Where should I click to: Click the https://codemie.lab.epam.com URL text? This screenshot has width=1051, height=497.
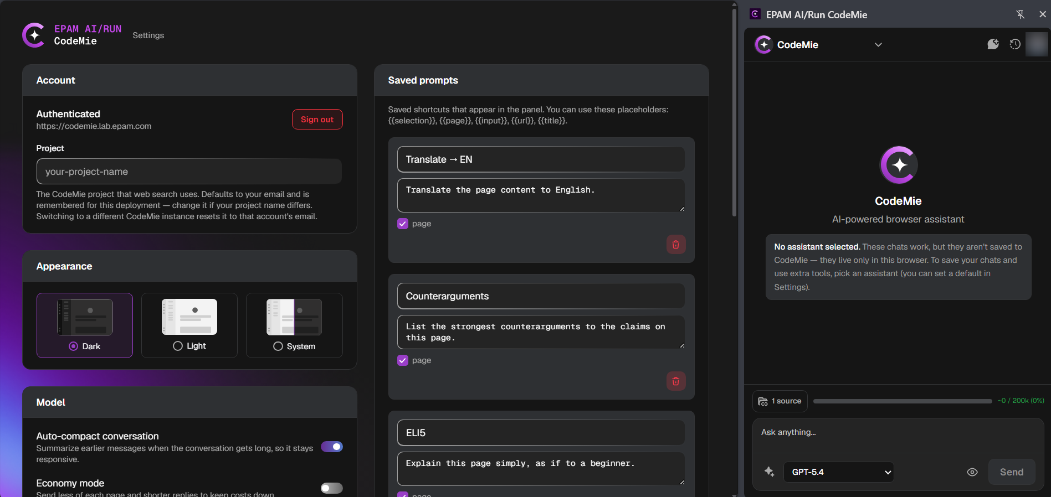click(94, 126)
